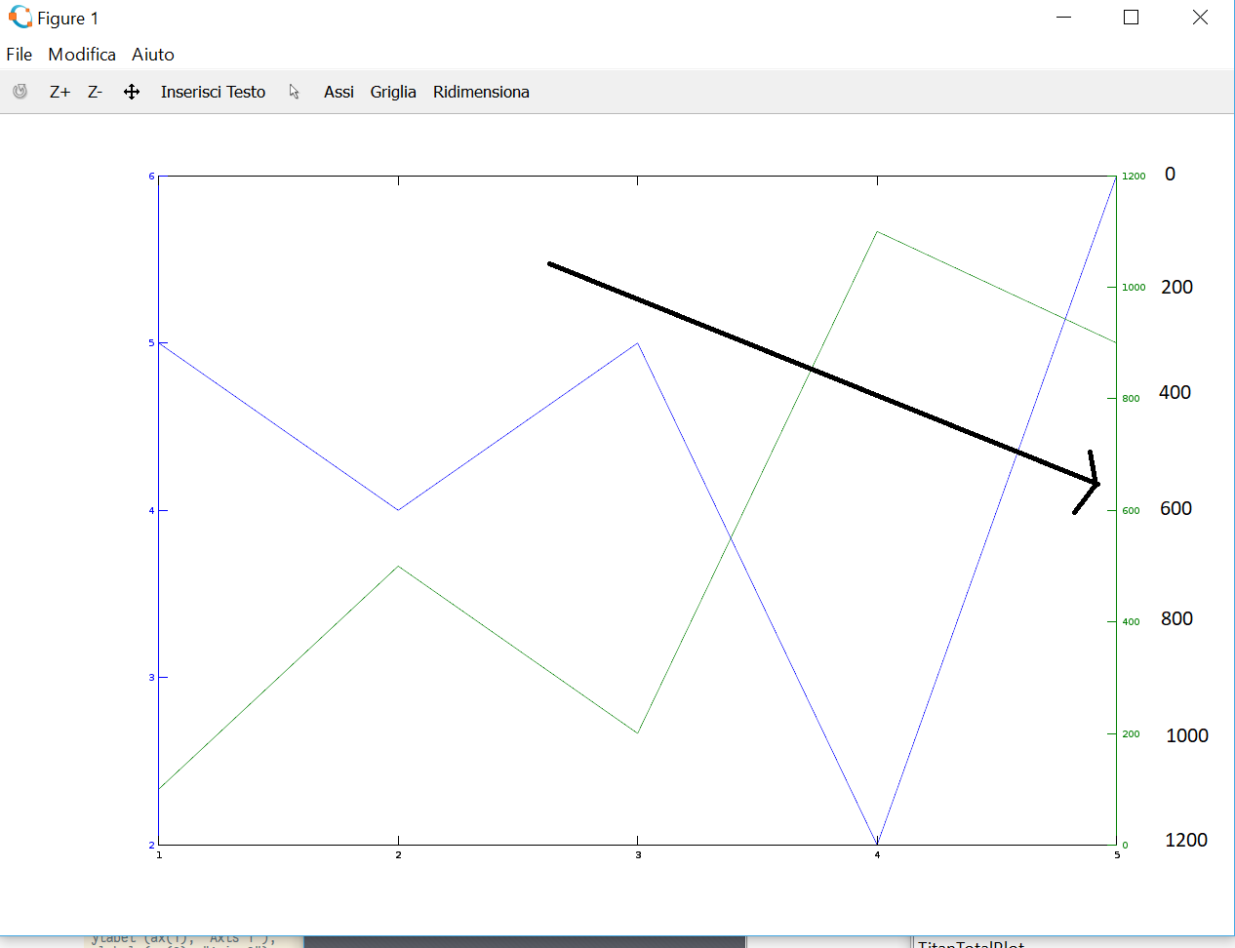This screenshot has width=1235, height=948.
Task: Minimize the Figure 1 window
Action: point(1064,18)
